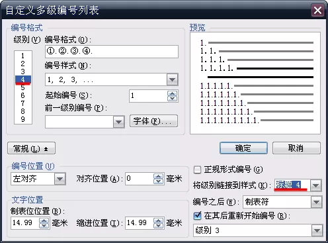The image size is (328, 243).
Task: Click into the 编号格式 text field
Action: click(112, 52)
